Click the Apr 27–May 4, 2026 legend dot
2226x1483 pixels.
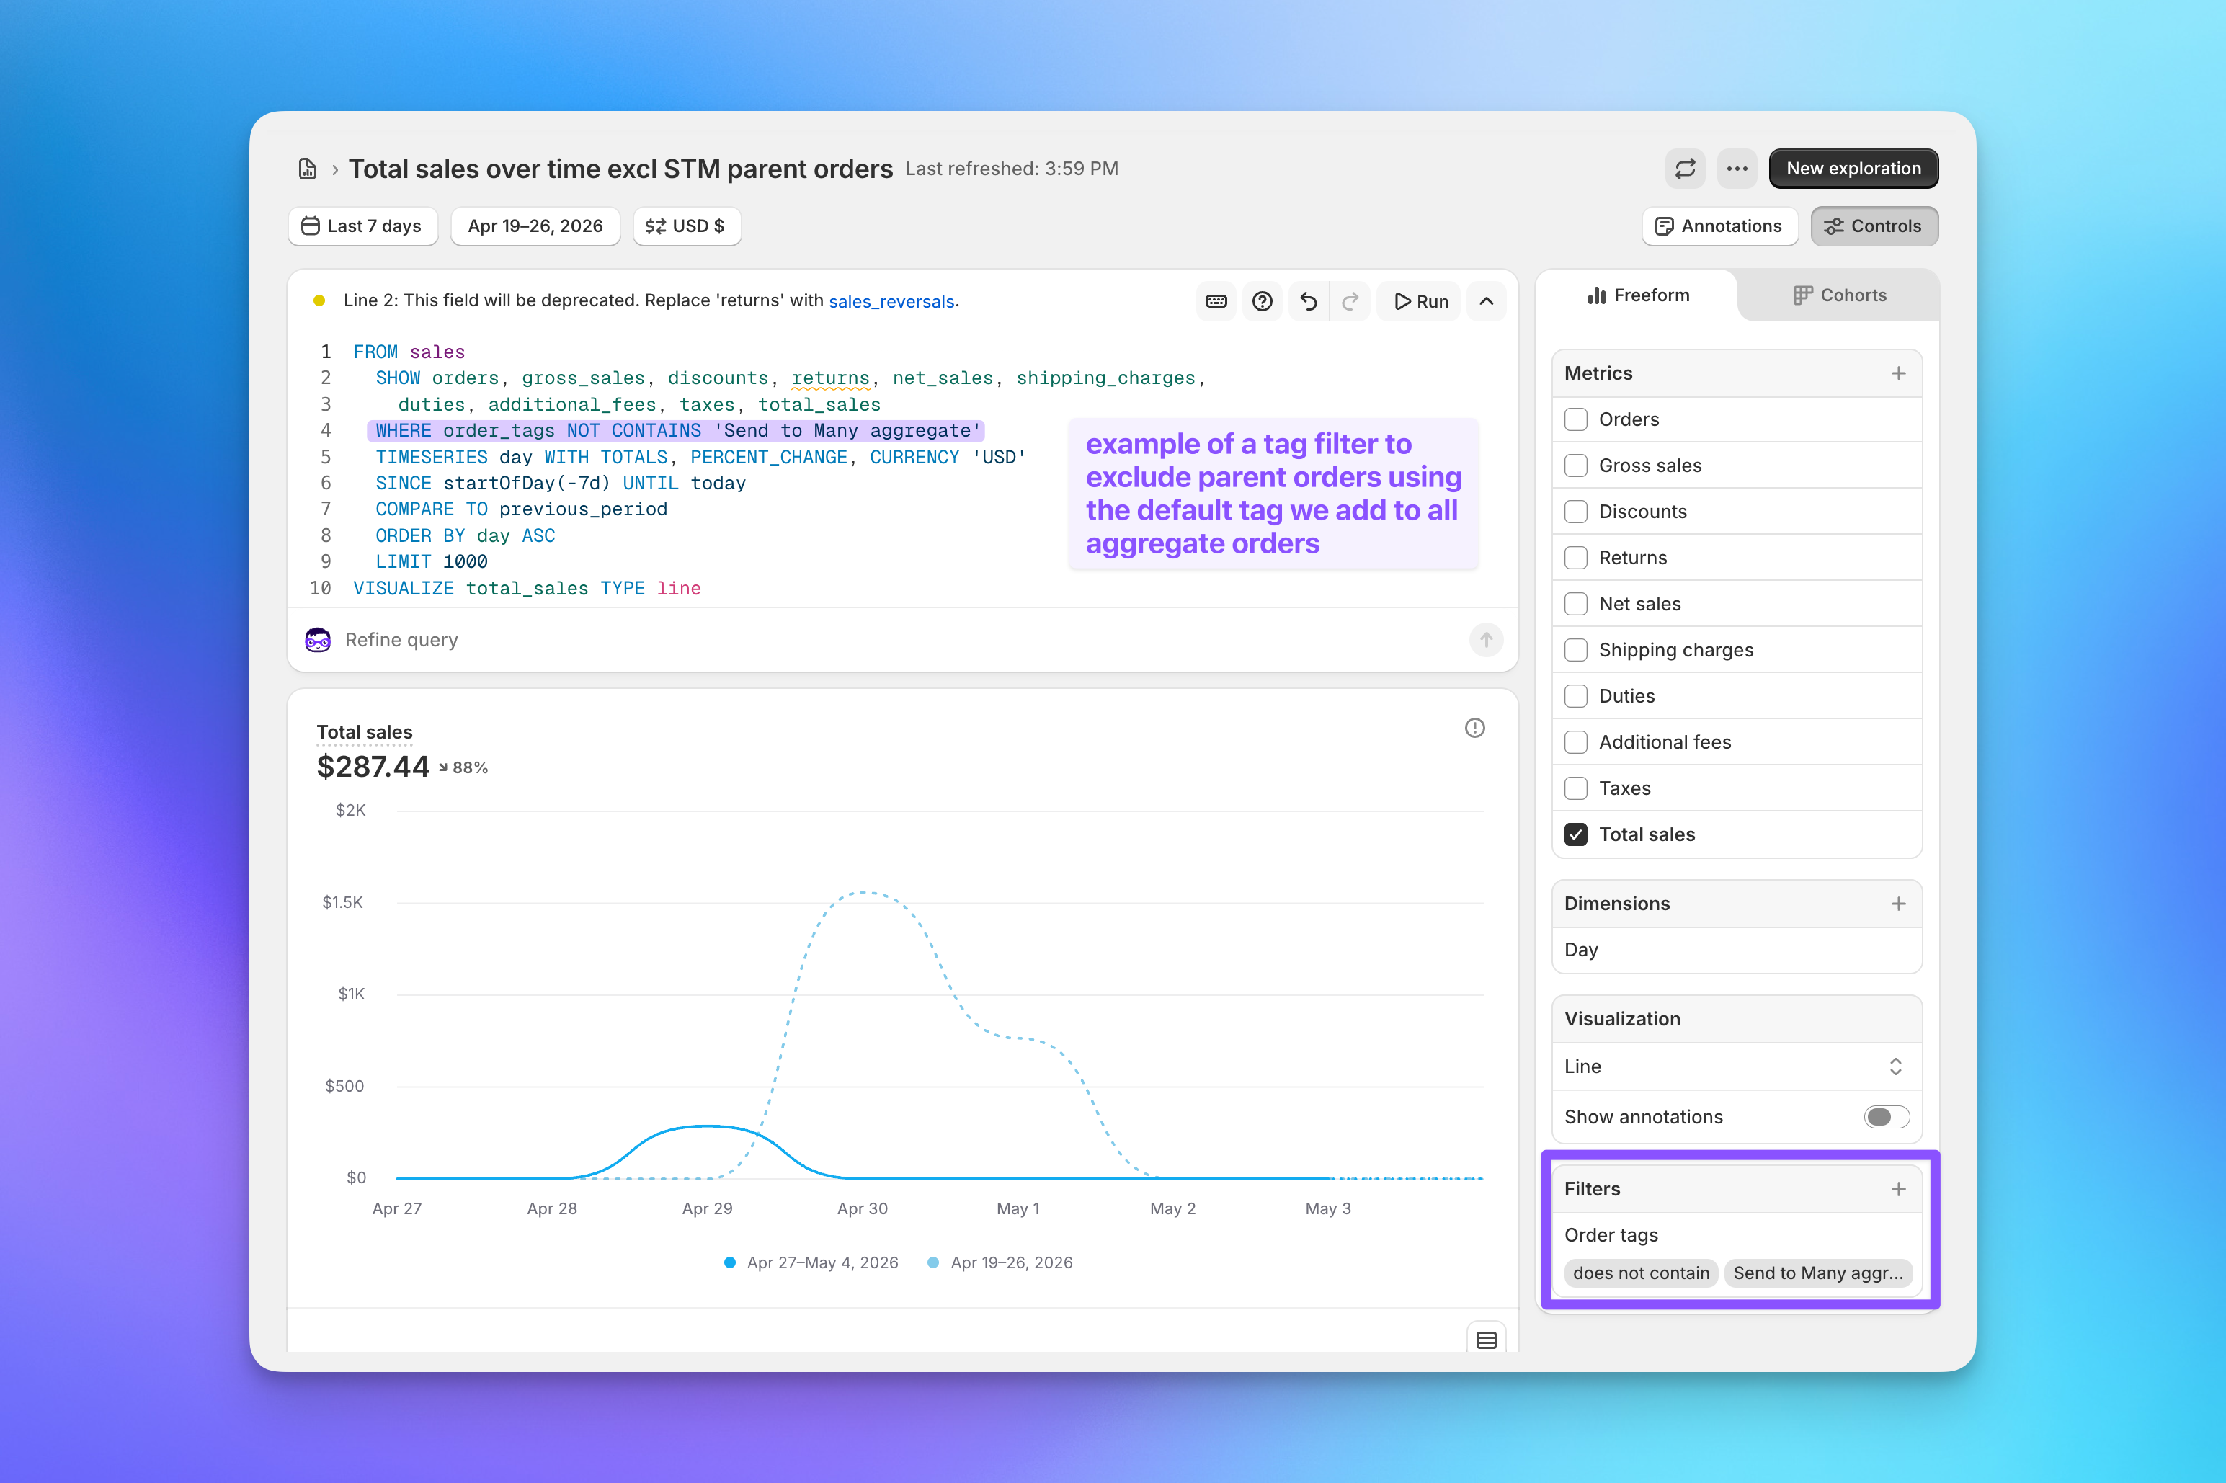click(730, 1264)
